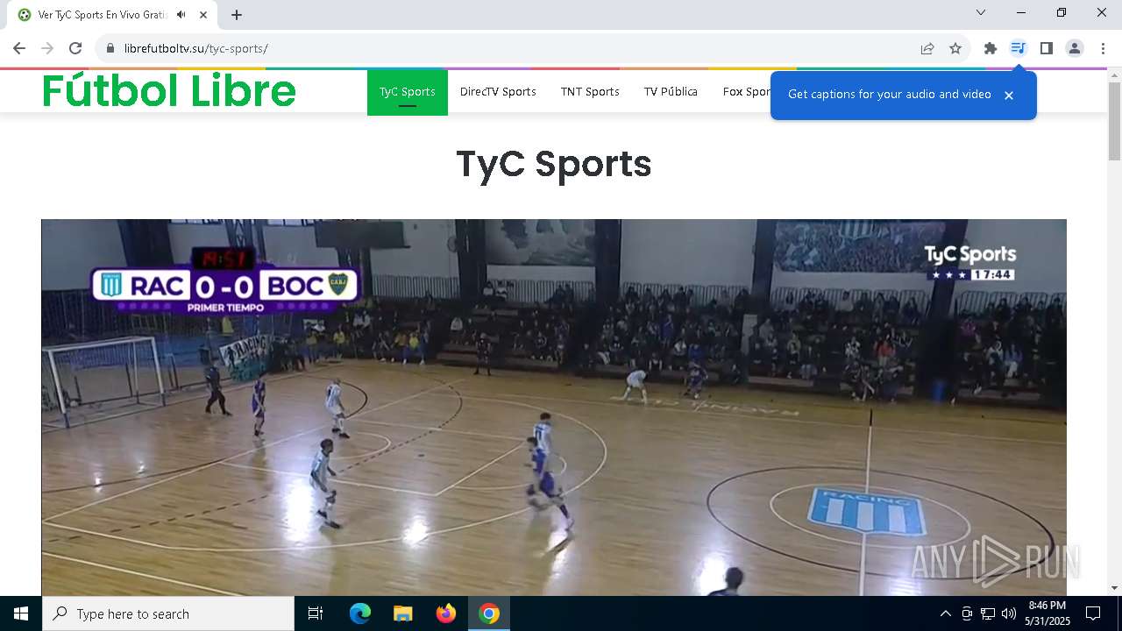Reload the current page
This screenshot has height=631, width=1122.
pos(75,48)
